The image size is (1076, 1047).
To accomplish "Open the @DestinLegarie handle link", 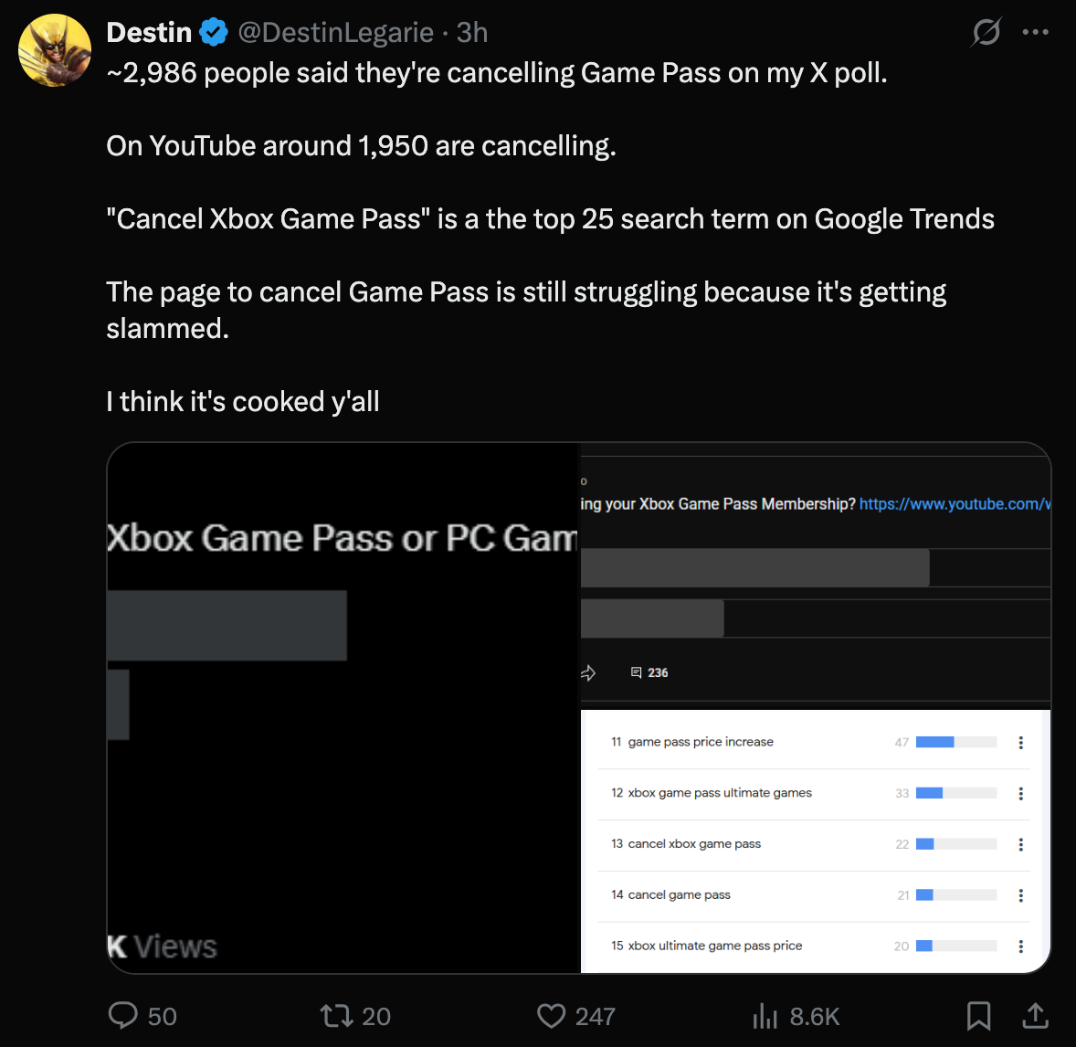I will [335, 33].
